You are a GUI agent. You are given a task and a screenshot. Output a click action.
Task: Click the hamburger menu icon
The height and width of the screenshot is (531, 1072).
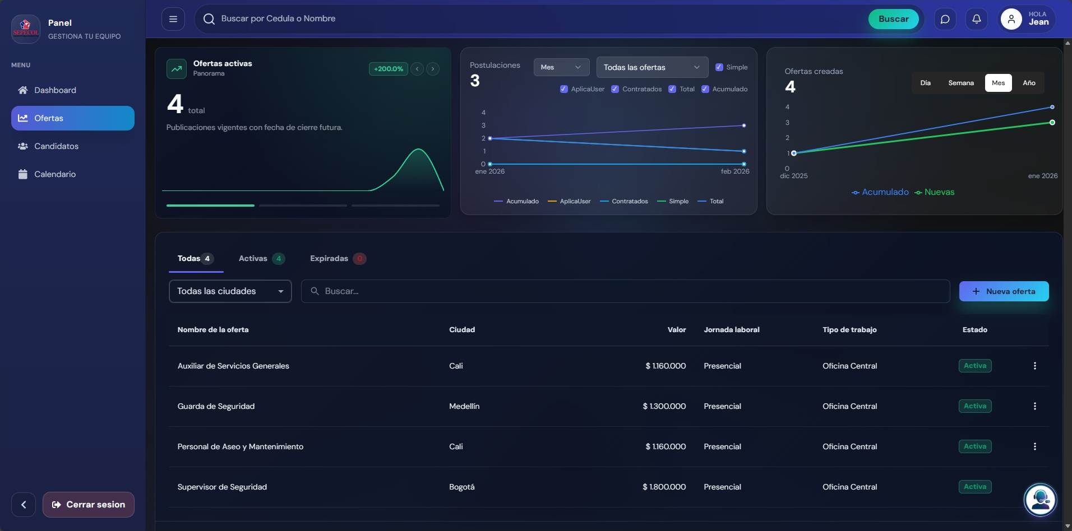pyautogui.click(x=173, y=18)
